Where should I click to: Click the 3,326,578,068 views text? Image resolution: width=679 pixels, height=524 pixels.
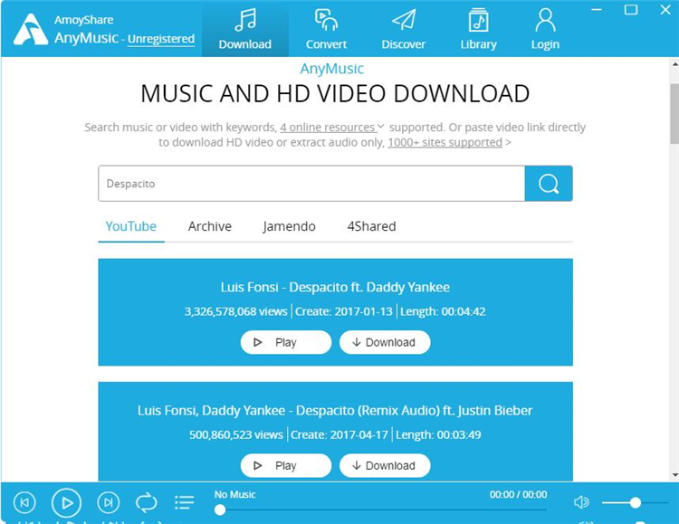click(x=236, y=311)
